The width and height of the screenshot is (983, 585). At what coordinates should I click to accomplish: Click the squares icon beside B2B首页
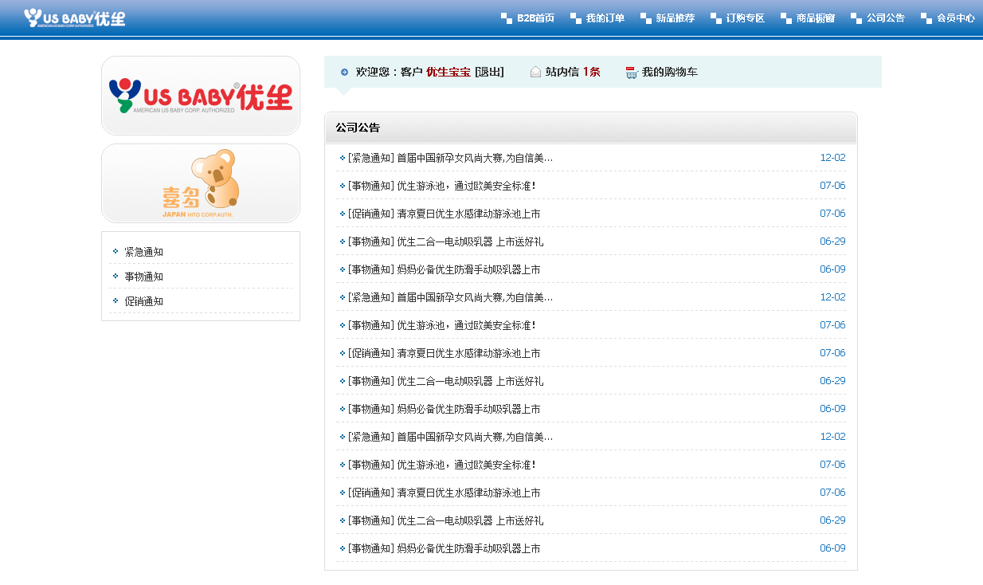click(507, 18)
